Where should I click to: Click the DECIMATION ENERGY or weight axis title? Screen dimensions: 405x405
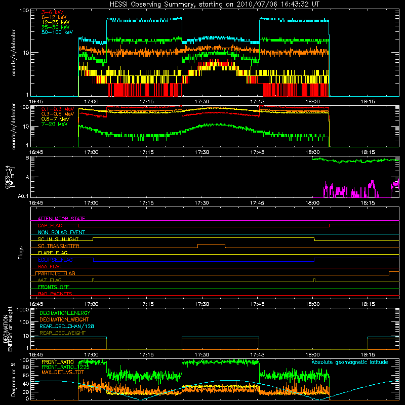point(8,329)
